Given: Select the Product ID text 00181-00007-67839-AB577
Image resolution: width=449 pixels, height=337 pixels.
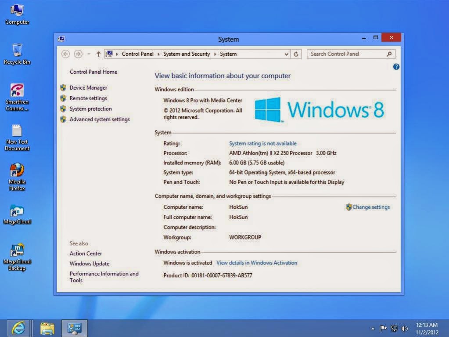Looking at the screenshot, I should coord(222,275).
